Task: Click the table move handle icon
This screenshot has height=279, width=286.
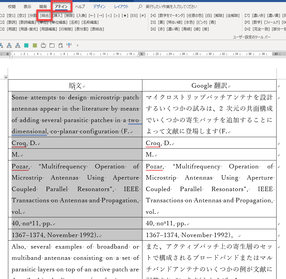Action: point(6,77)
